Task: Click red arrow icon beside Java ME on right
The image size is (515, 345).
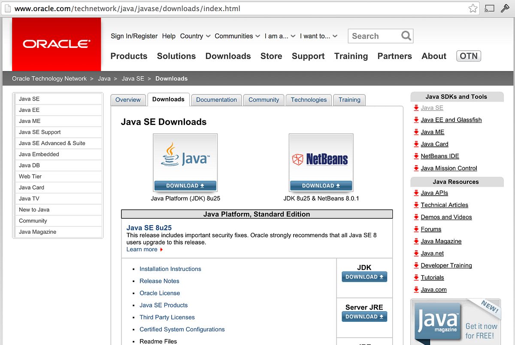Action: coord(416,132)
